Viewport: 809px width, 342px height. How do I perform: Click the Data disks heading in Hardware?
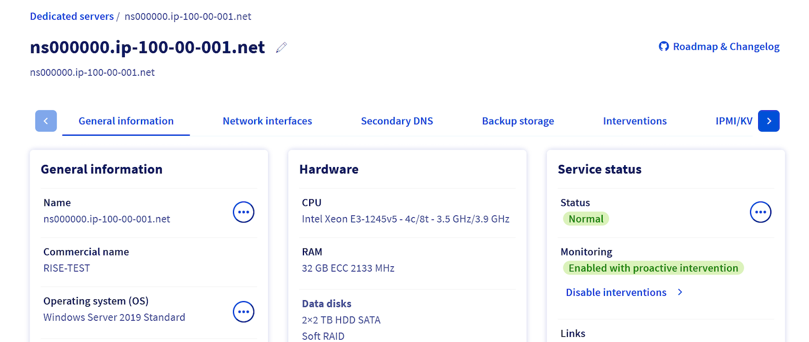pyautogui.click(x=326, y=303)
